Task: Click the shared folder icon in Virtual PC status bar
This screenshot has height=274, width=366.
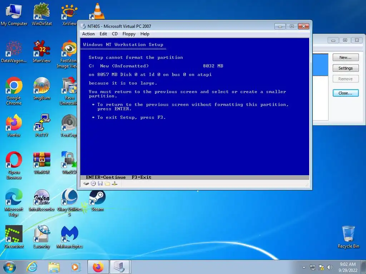Action: click(x=107, y=184)
